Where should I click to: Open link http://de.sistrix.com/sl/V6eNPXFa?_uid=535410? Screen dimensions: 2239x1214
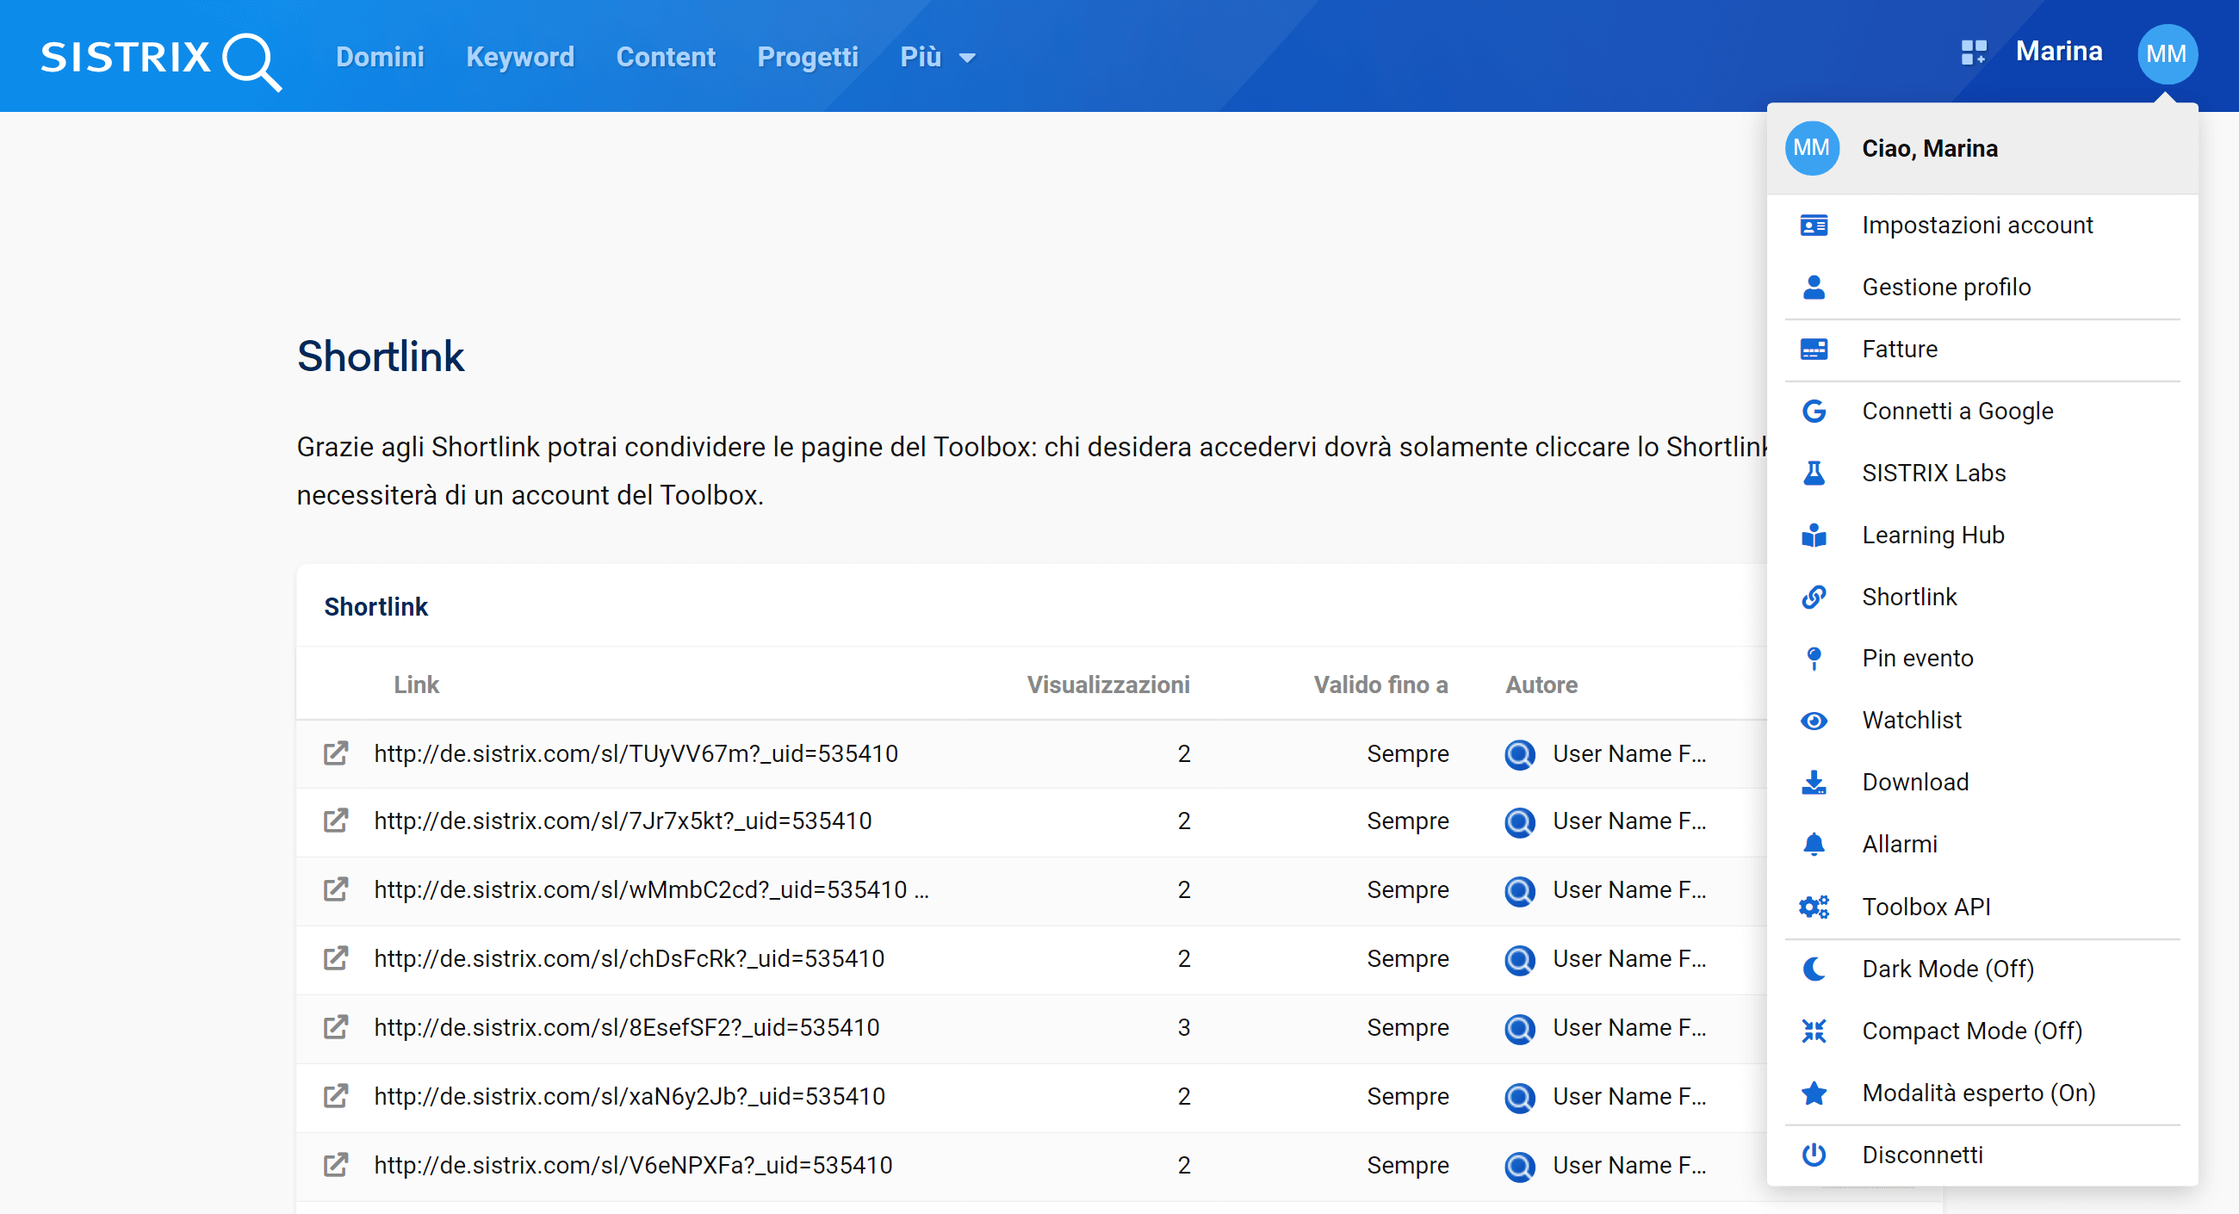[633, 1165]
